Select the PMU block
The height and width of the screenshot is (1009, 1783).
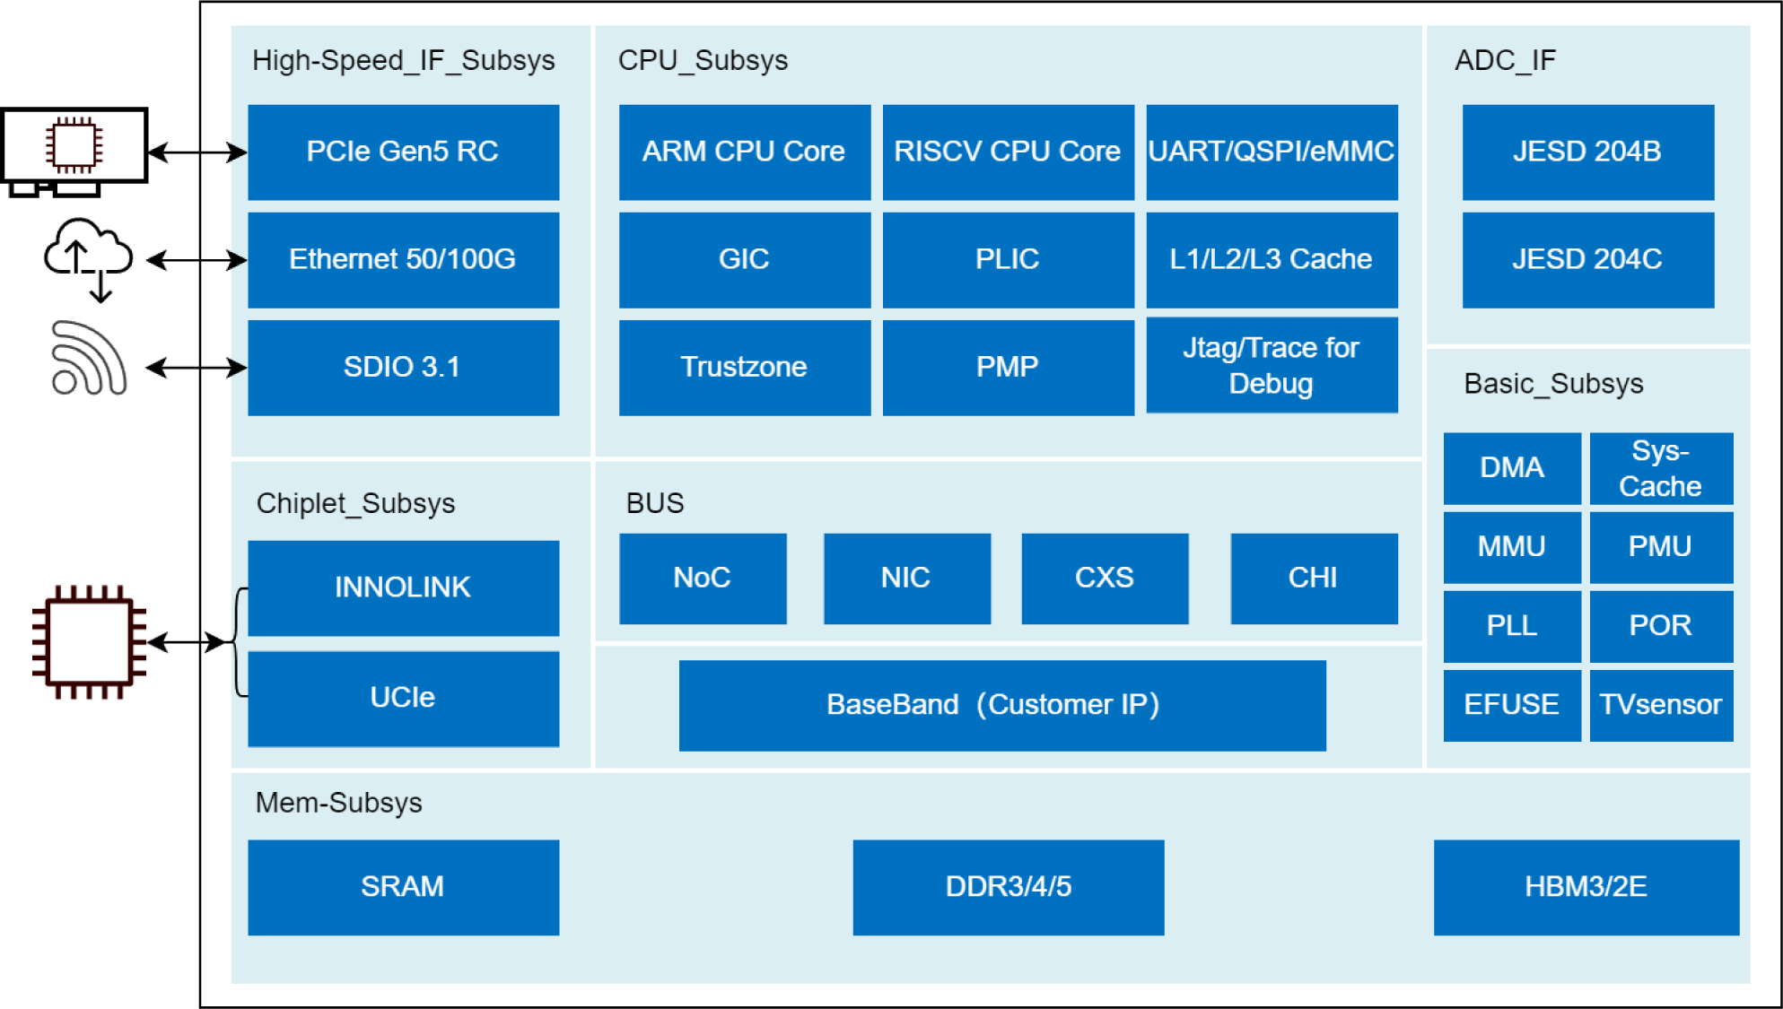pos(1661,547)
